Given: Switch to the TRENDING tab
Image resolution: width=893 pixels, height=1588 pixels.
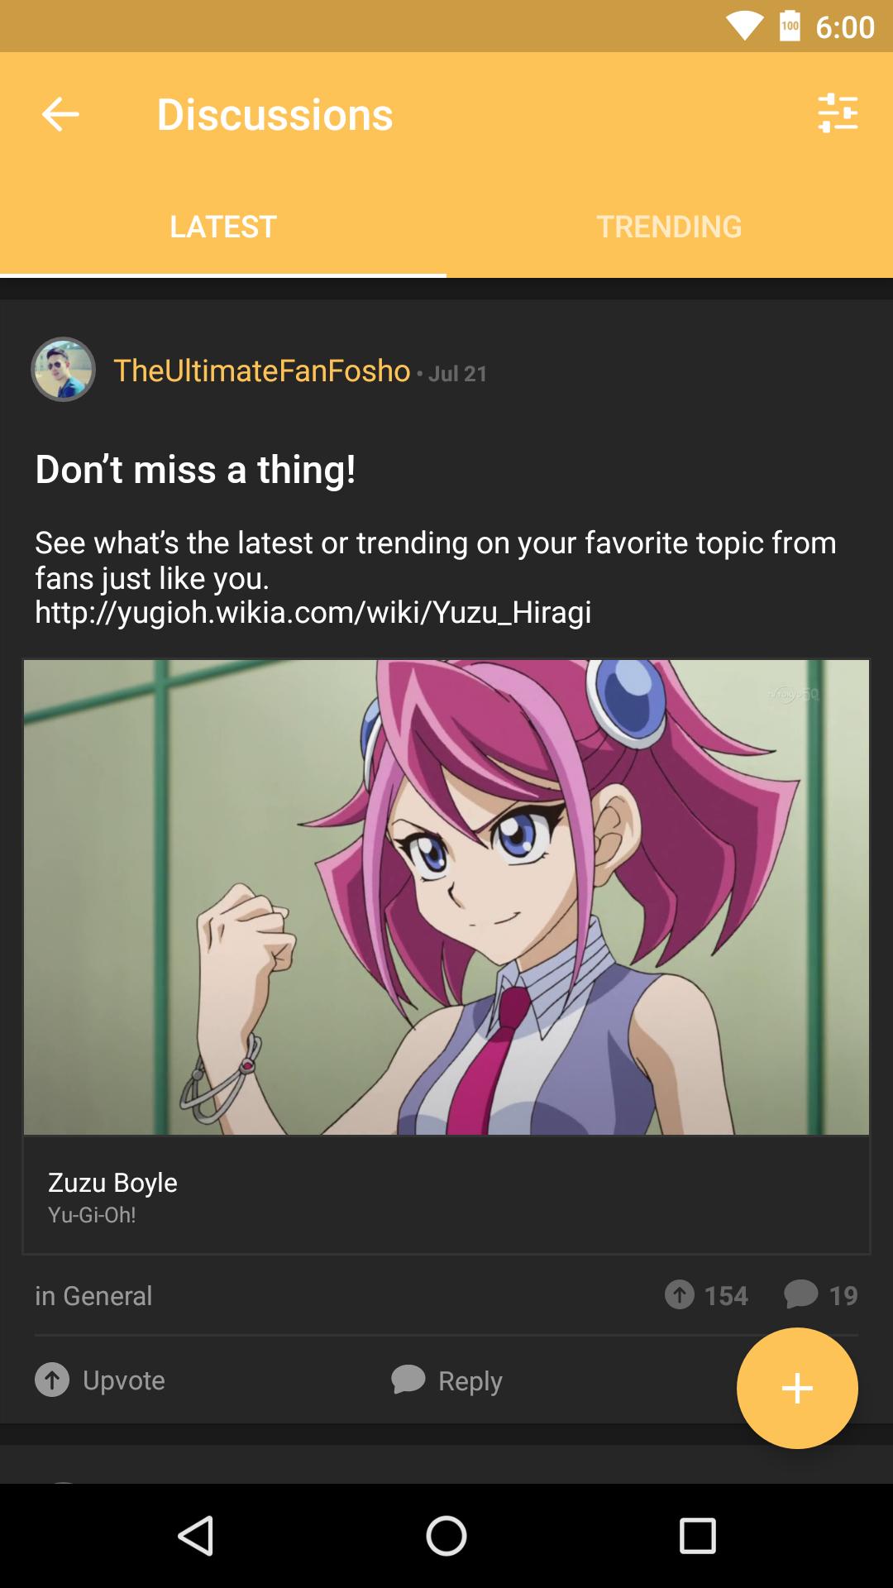Looking at the screenshot, I should 670,226.
